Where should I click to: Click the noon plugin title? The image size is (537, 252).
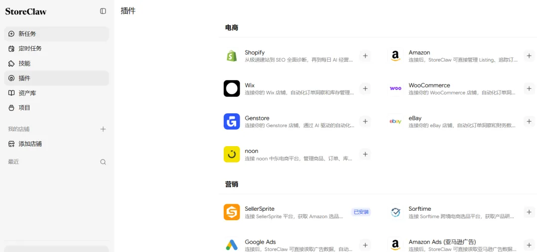(x=252, y=151)
